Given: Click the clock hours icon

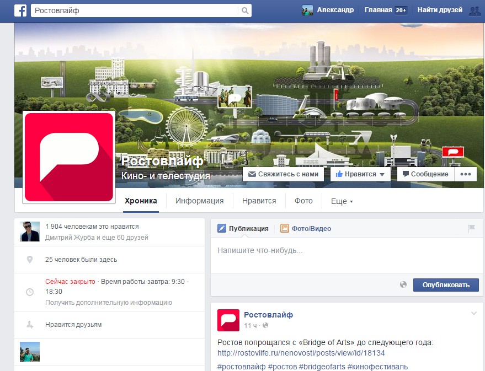Looking at the screenshot, I should click(x=30, y=292).
